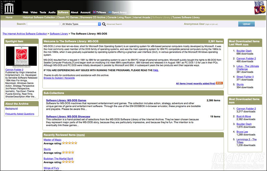
Task: Open Software Library nav item
Action: (x=161, y=17)
